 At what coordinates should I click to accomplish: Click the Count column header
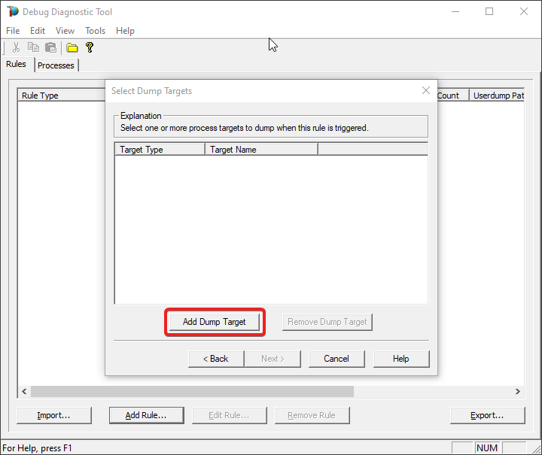pos(453,96)
